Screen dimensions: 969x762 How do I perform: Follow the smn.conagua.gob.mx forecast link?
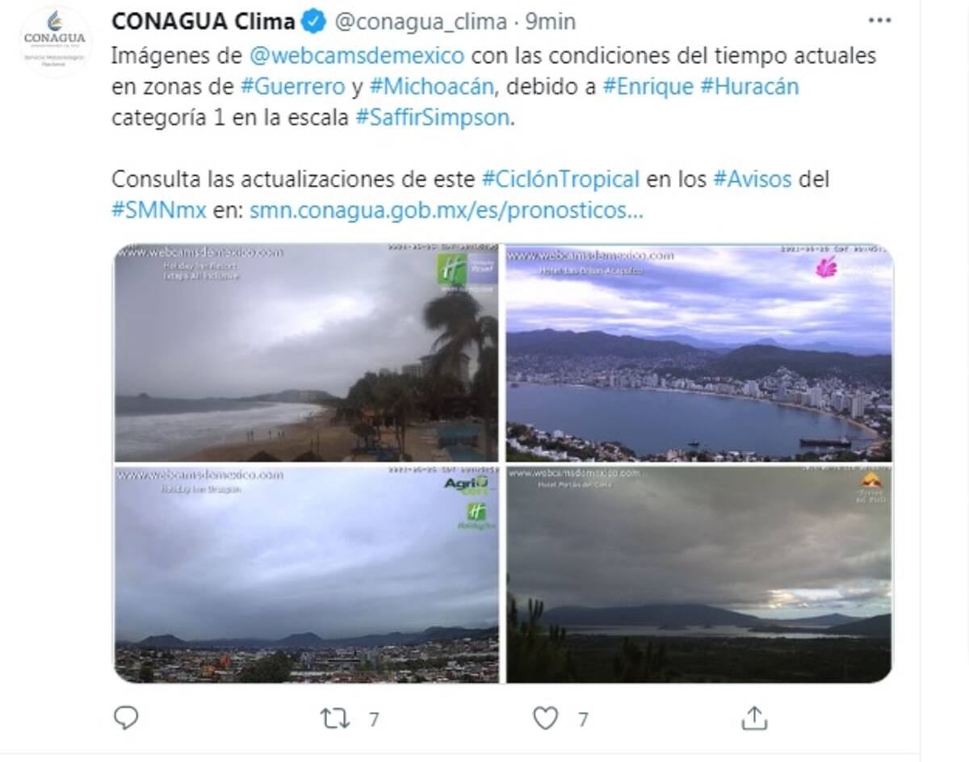(447, 210)
